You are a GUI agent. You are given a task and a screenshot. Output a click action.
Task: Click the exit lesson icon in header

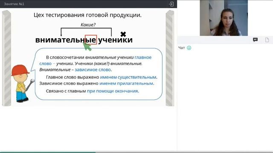pos(171,4)
